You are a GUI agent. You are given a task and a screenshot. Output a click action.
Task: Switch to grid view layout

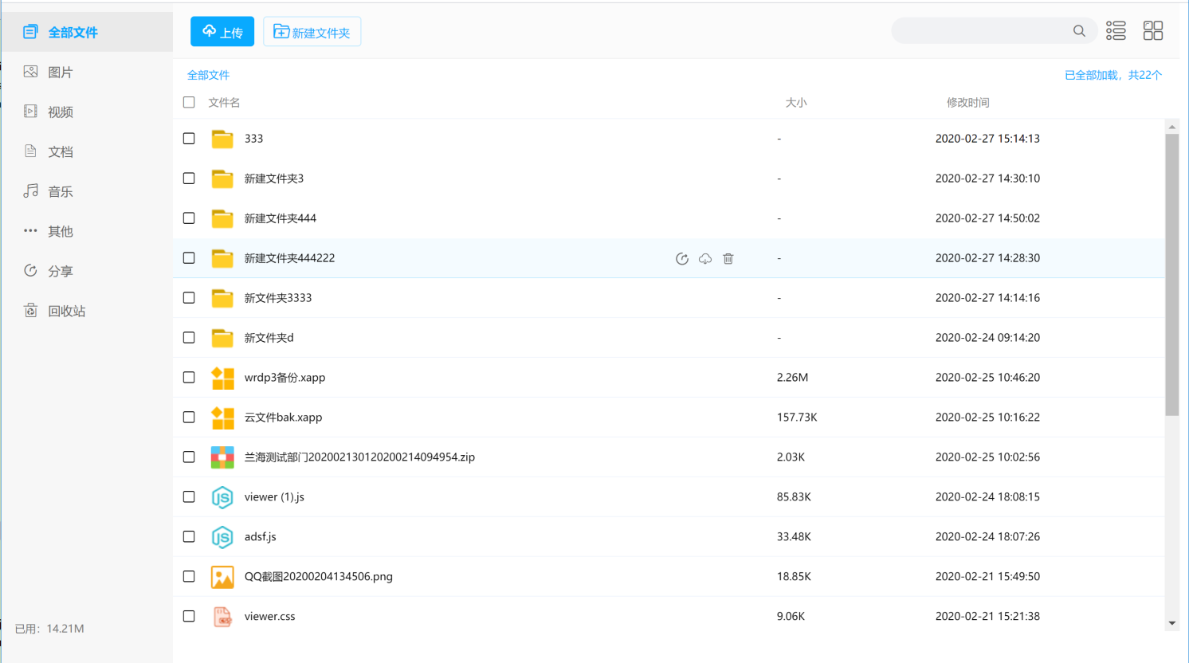tap(1153, 31)
